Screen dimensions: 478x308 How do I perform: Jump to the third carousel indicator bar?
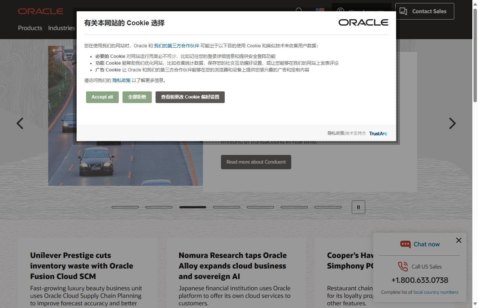[193, 207]
